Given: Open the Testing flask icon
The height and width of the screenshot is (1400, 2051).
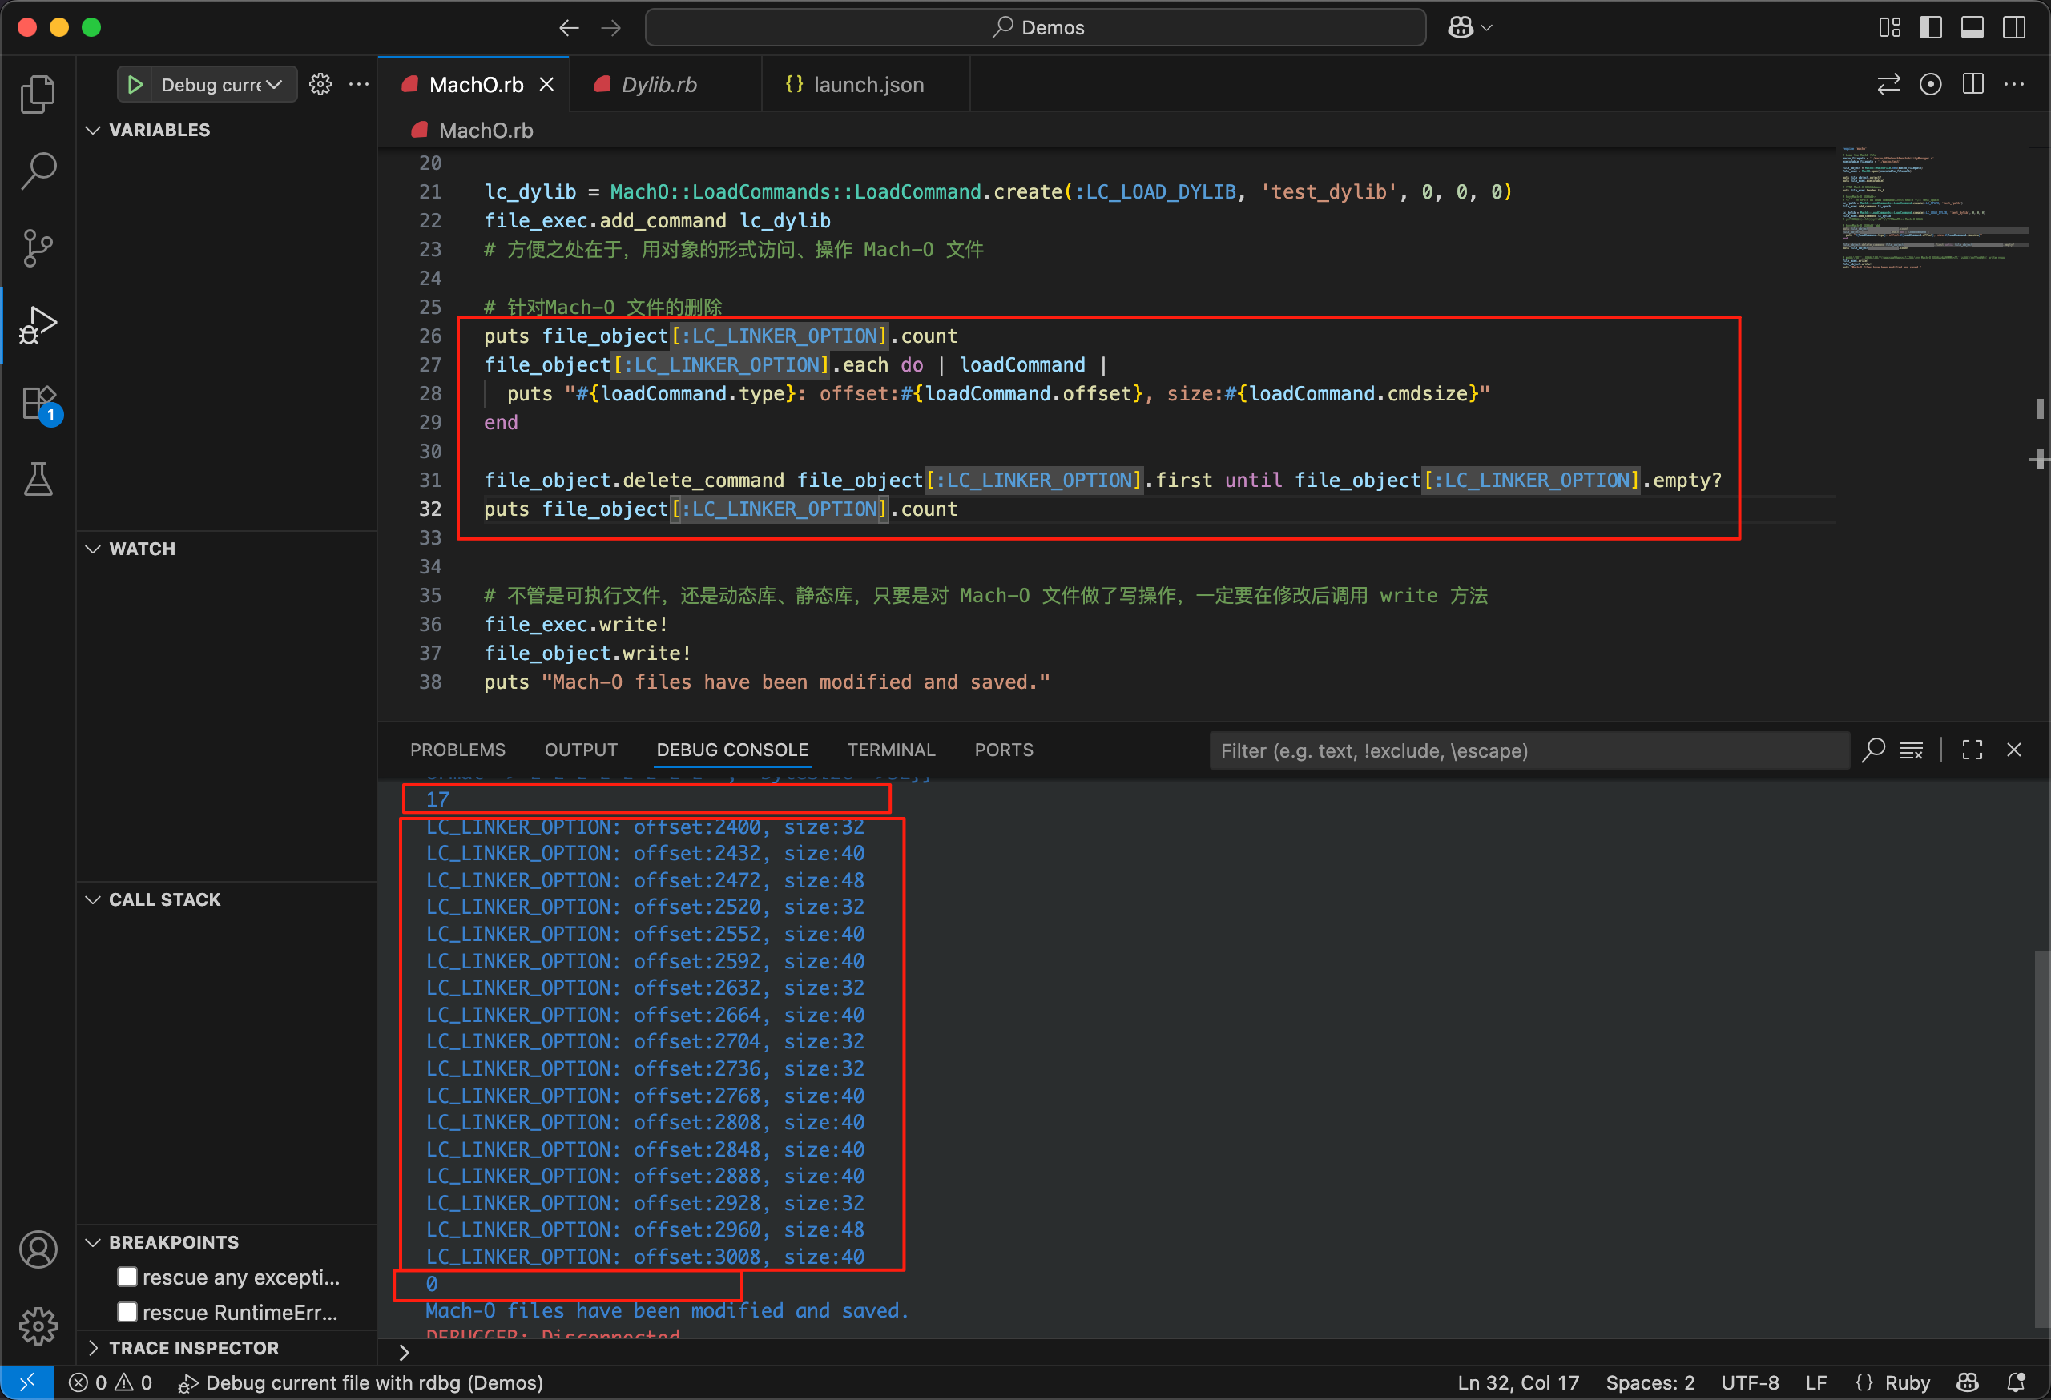Looking at the screenshot, I should click(38, 479).
